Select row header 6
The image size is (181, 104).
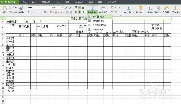3,39
